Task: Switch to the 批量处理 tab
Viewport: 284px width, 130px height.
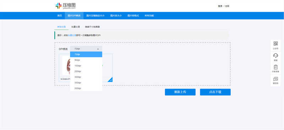Action: [x=76, y=27]
